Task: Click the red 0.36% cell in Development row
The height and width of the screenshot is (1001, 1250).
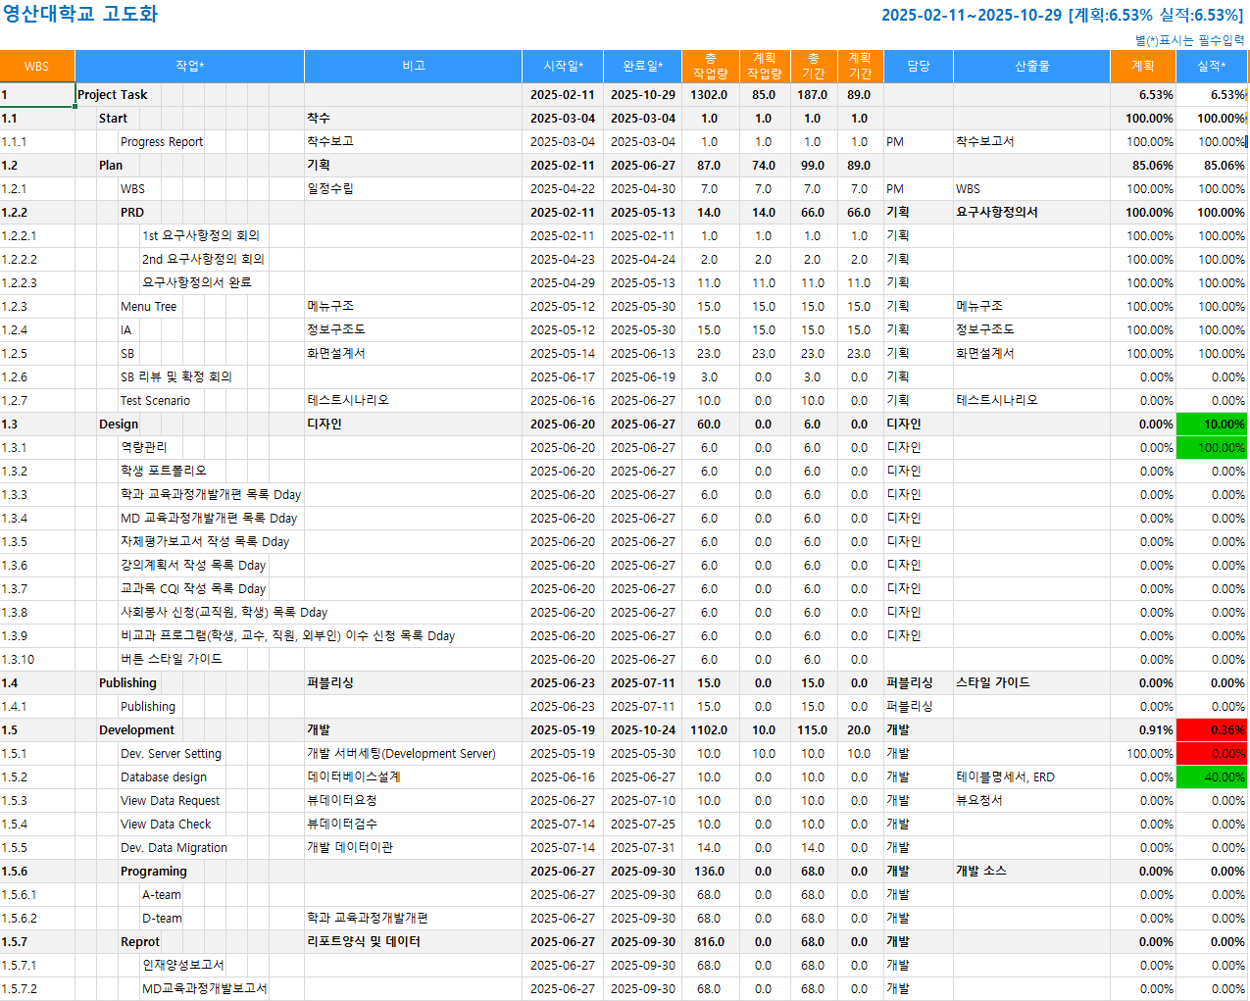Action: (x=1211, y=730)
